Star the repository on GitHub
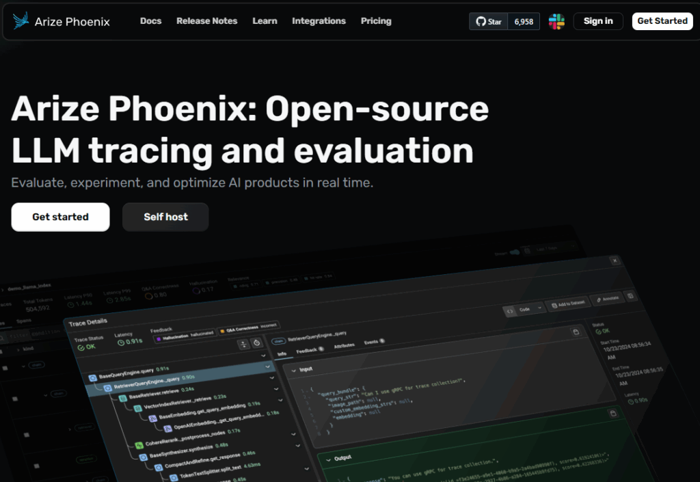The height and width of the screenshot is (482, 700). point(488,21)
